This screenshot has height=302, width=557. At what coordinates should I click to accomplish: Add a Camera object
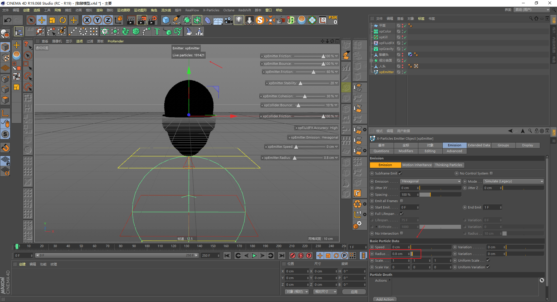coord(229,20)
